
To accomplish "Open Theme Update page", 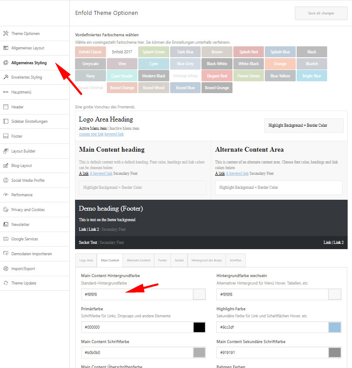I will point(34,283).
